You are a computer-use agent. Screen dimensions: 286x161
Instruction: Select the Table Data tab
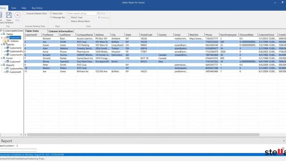32,31
